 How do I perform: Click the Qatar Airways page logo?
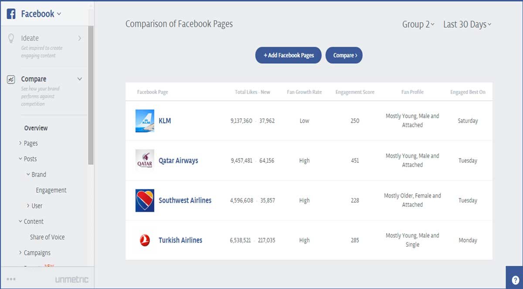coord(145,161)
